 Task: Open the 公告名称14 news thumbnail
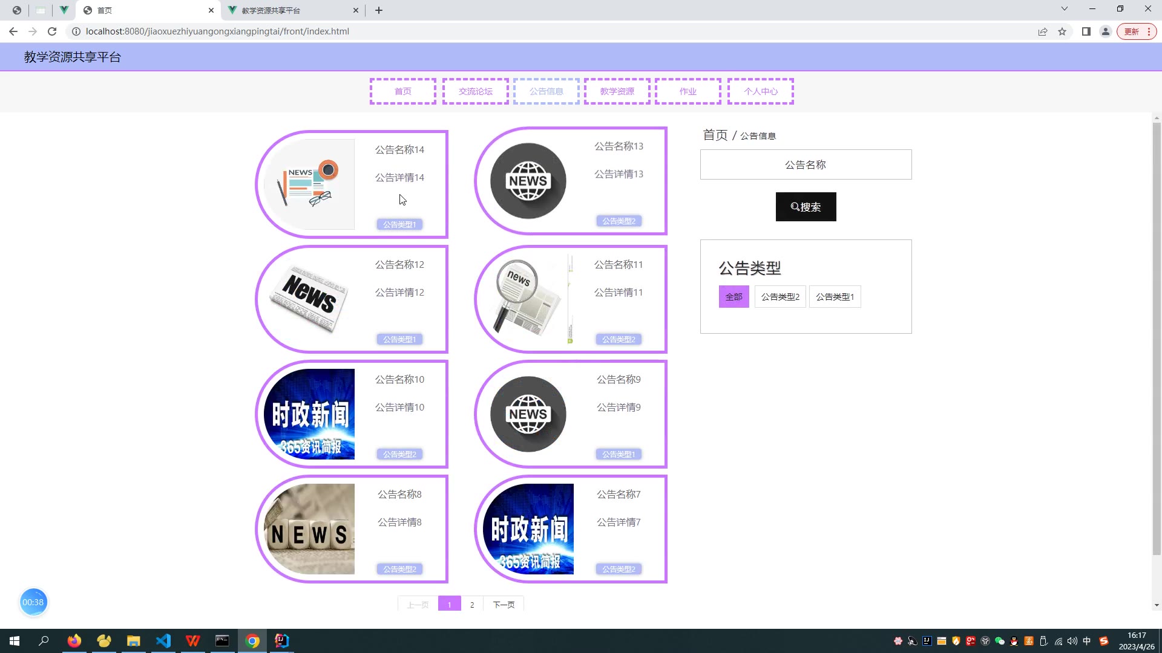coord(310,184)
